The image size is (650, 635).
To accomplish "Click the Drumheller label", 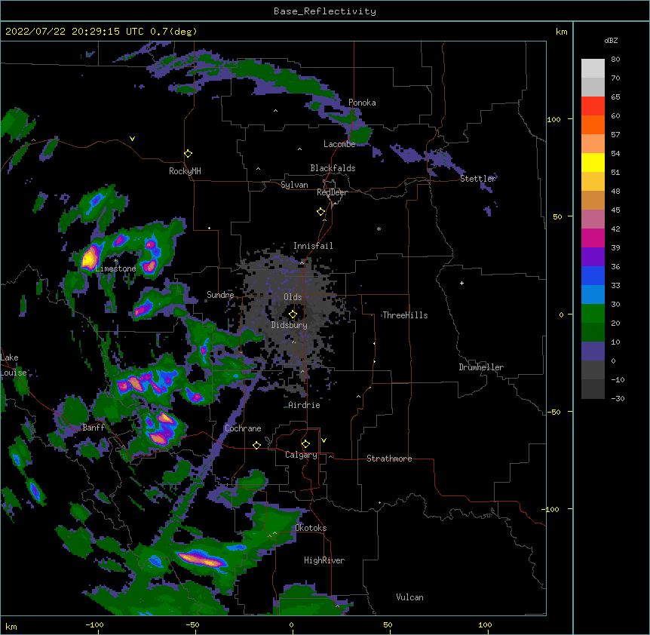I will coord(481,367).
